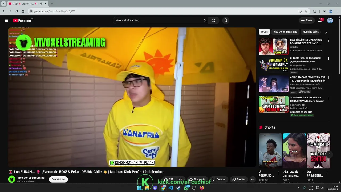Viewport: 341px width, 192px height.
Task: Open the Los Primigenios short thumbnail
Action: pyautogui.click(x=318, y=151)
